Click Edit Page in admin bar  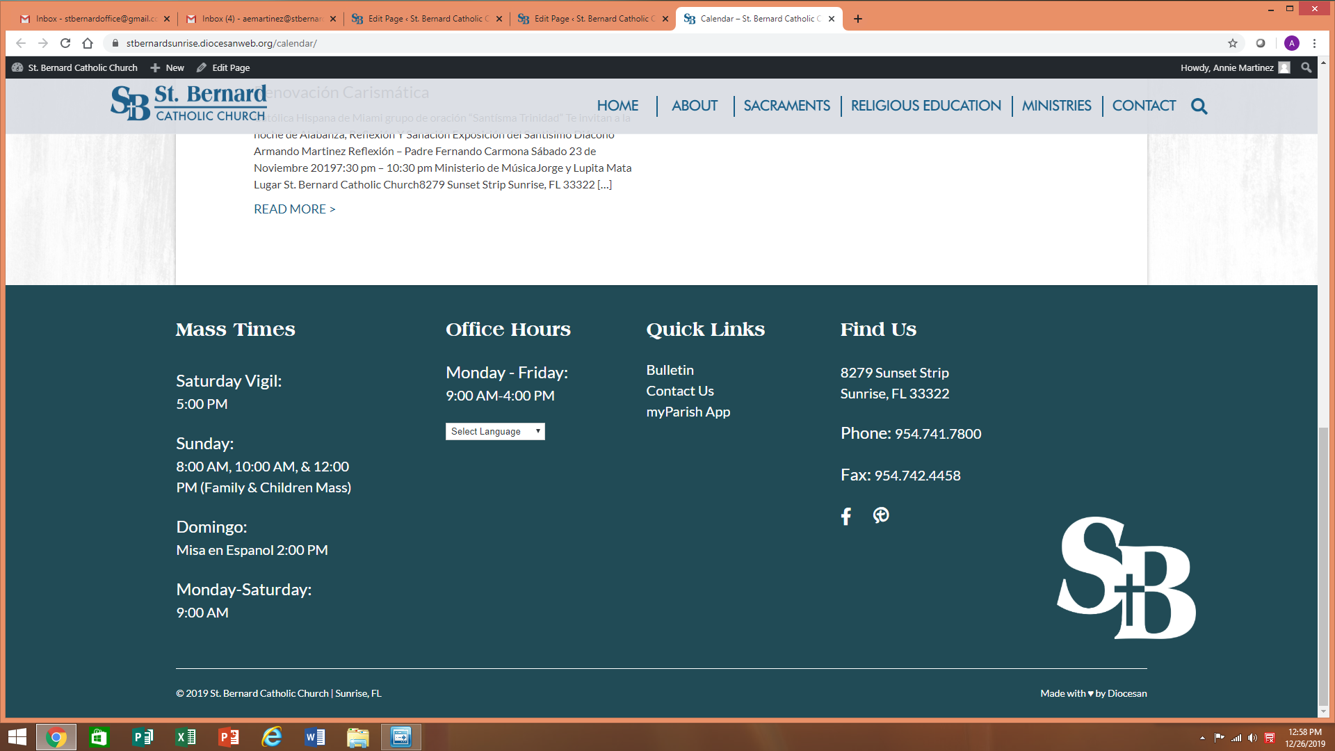tap(223, 67)
